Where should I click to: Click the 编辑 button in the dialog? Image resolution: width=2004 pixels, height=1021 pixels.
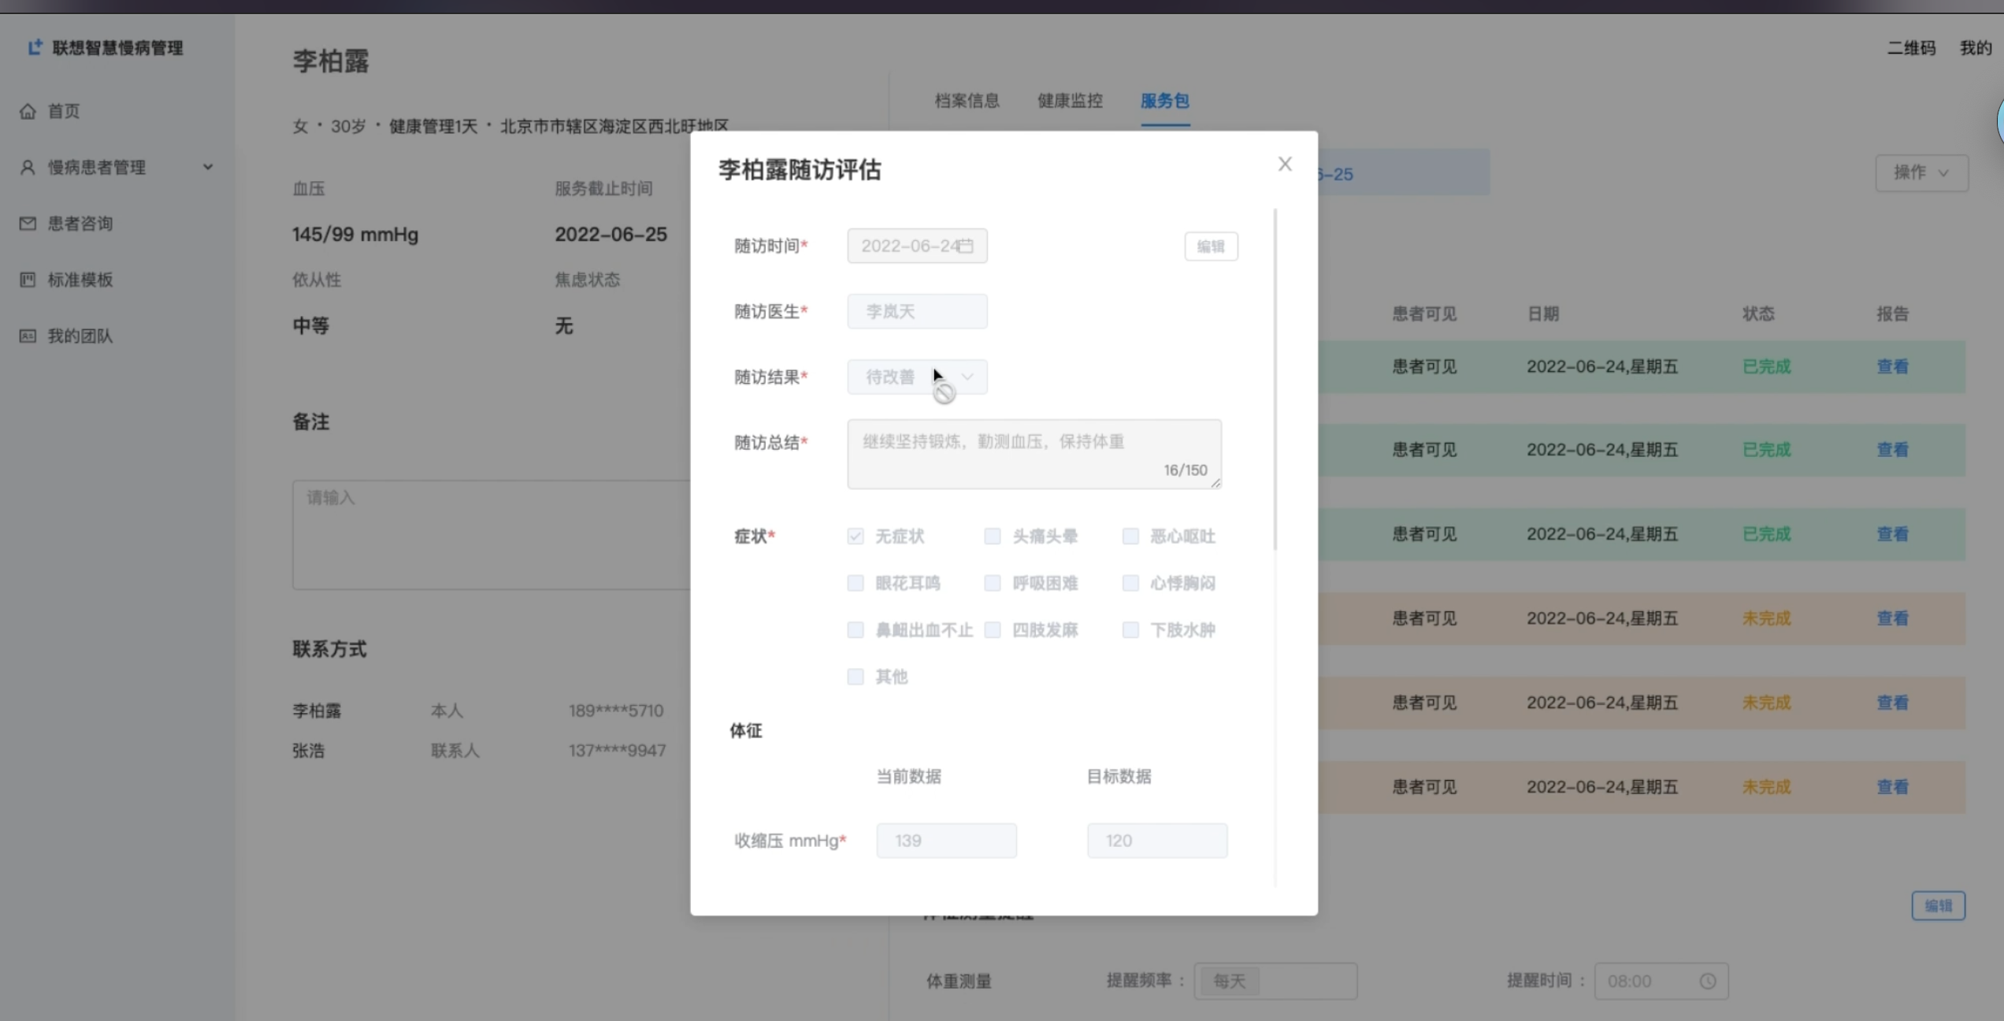1211,247
